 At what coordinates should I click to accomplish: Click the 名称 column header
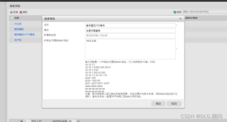(17, 18)
